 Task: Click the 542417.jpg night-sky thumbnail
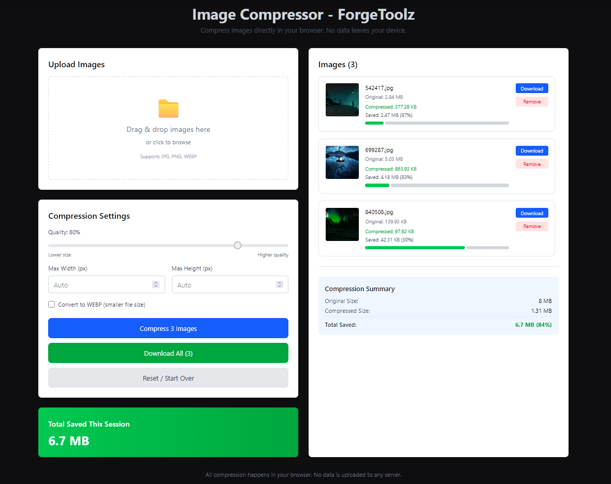click(342, 99)
